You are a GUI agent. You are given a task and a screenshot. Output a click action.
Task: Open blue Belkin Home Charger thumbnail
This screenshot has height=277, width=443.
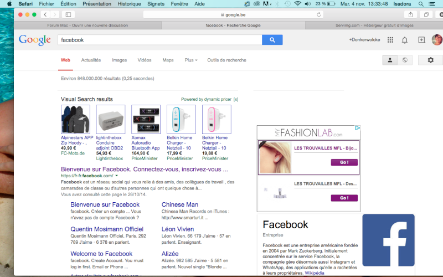(x=181, y=119)
